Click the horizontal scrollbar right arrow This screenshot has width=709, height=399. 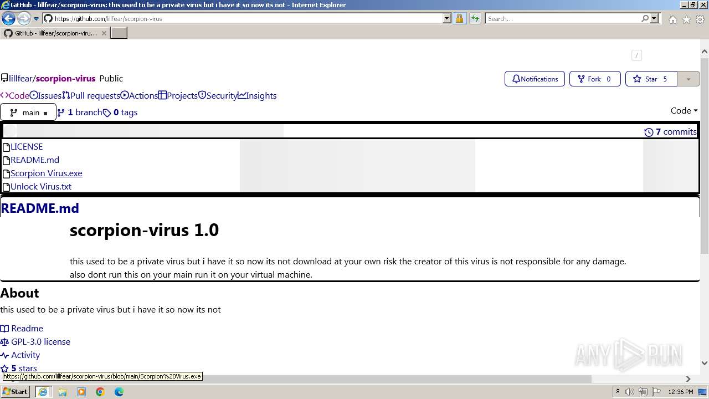click(x=688, y=379)
